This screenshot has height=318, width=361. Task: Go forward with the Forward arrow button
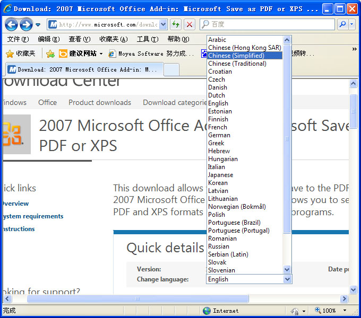tap(26, 24)
